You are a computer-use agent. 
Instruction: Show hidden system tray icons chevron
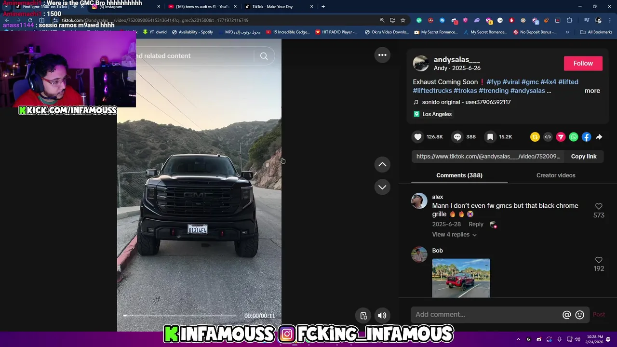(518, 339)
